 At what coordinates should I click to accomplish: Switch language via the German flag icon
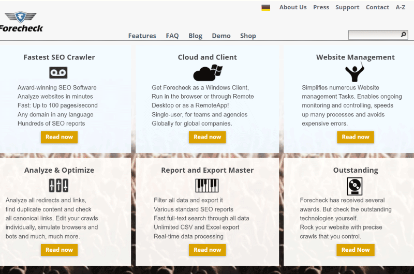click(265, 8)
